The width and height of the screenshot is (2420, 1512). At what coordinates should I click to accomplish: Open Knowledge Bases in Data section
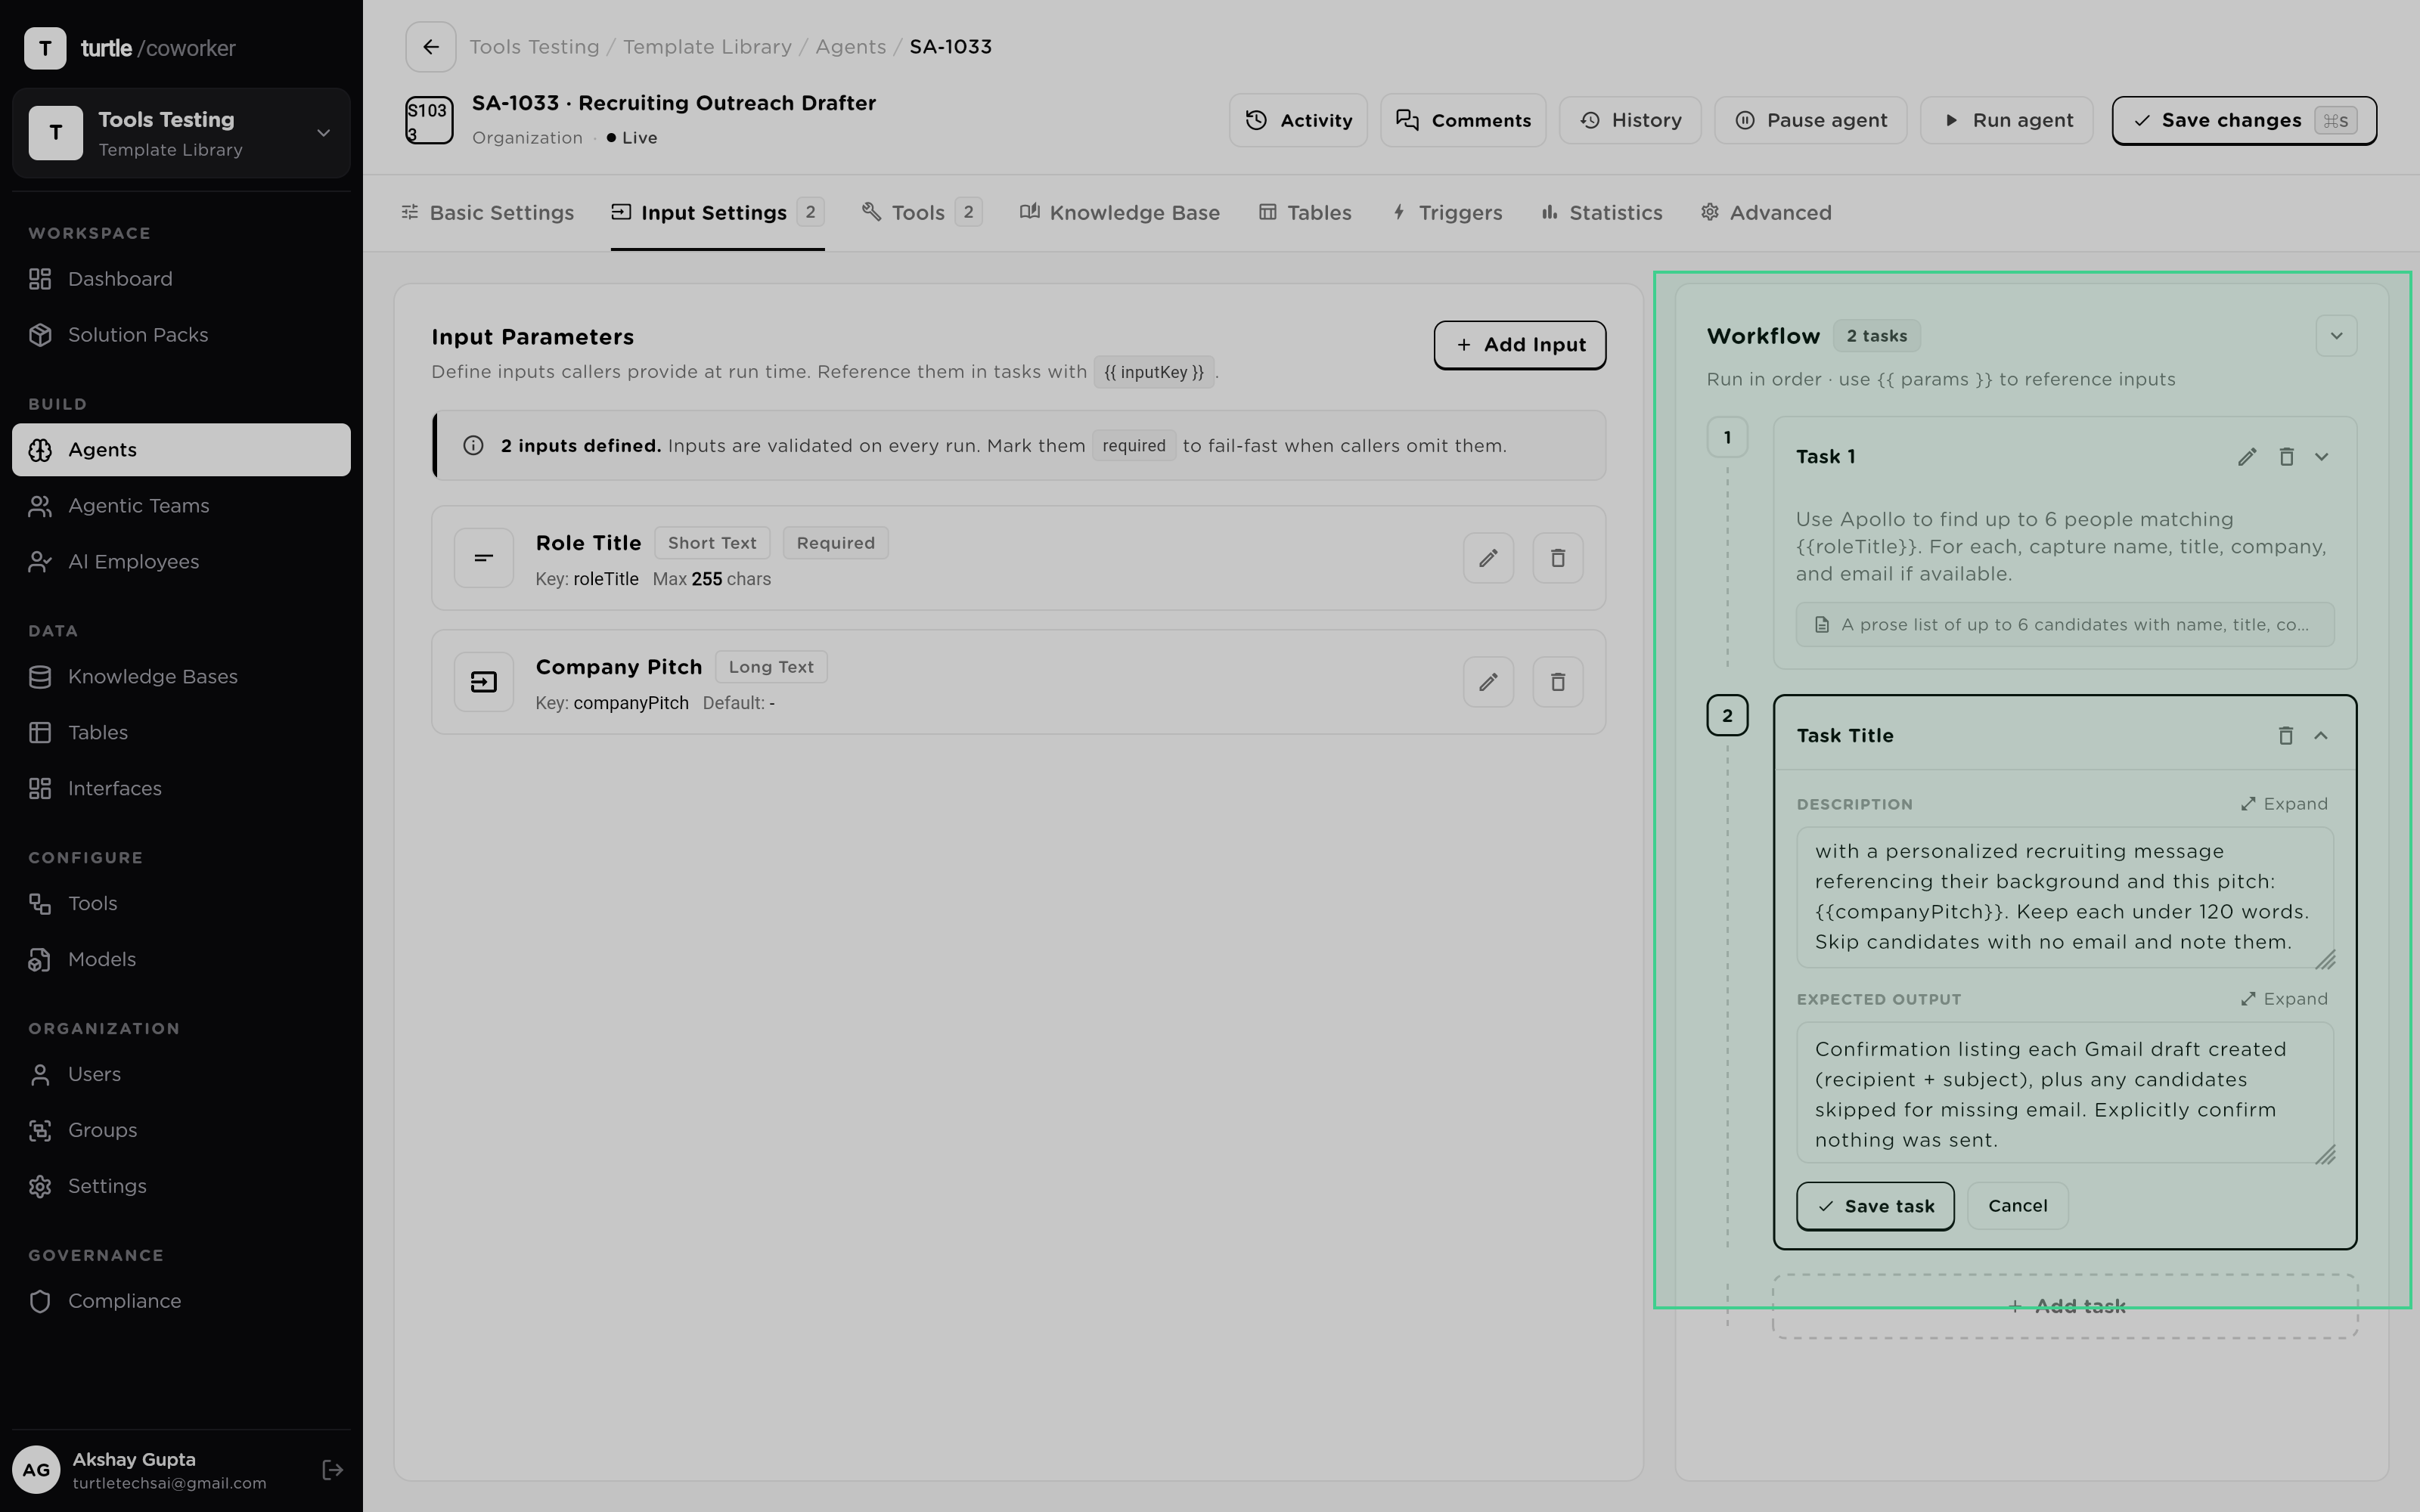181,677
